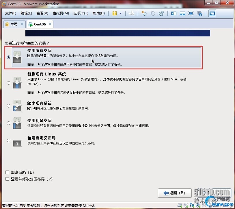The image size is (235, 209).
Task: Revert the virtual machine to the previous snapshot
Action: (152, 13)
